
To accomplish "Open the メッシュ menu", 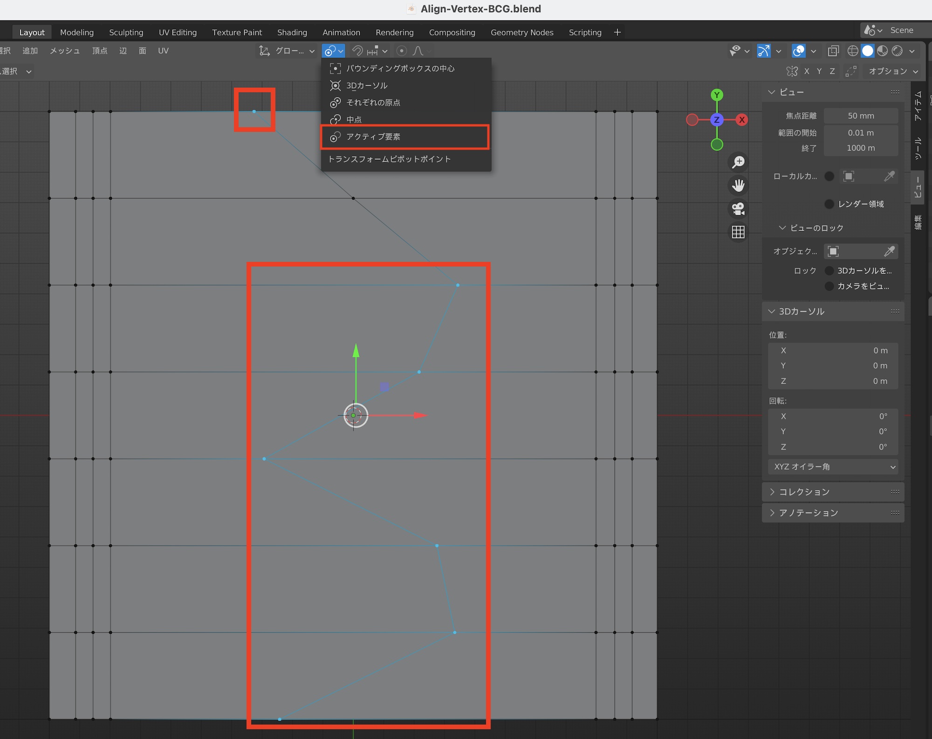I will (65, 51).
